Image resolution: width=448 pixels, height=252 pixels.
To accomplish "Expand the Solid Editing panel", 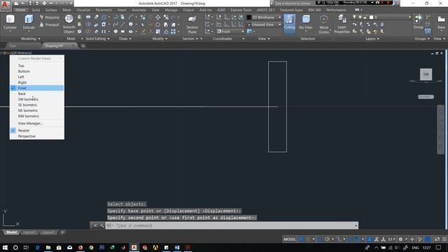I will click(97, 38).
